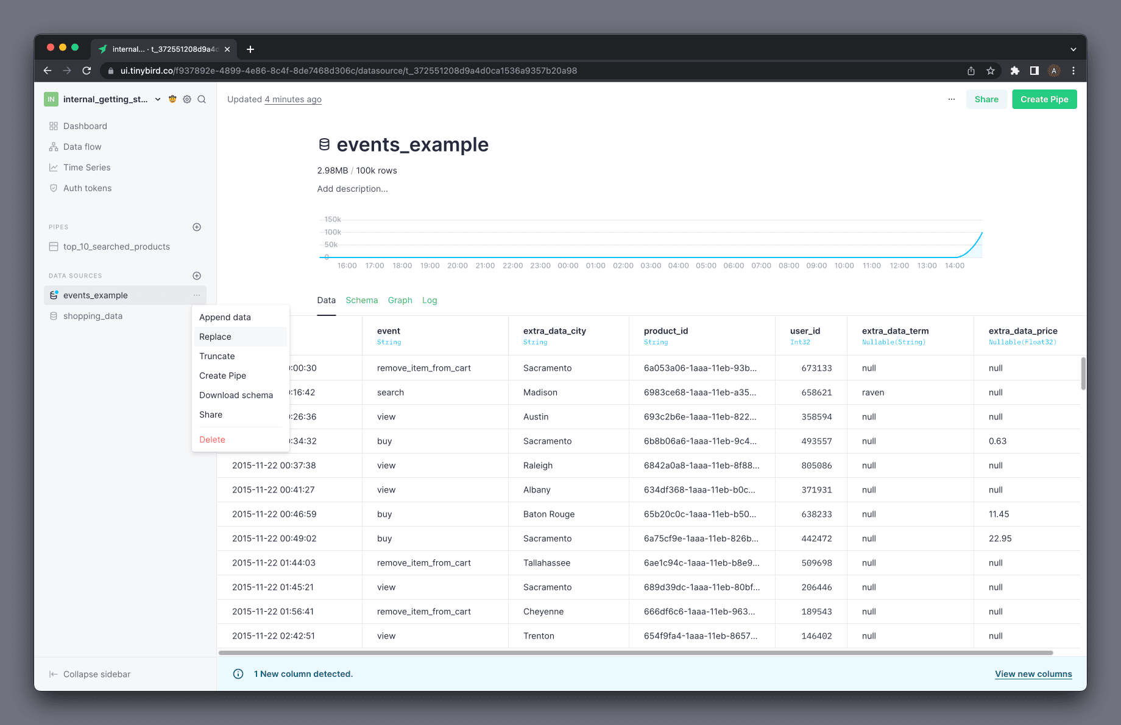Open workspace settings gear icon

(187, 99)
